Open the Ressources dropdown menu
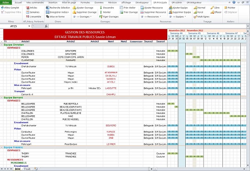This screenshot has height=171, width=250. point(151,17)
